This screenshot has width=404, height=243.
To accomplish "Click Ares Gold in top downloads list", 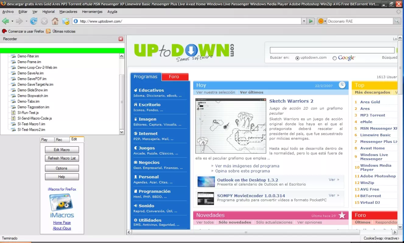I will pyautogui.click(x=370, y=102).
